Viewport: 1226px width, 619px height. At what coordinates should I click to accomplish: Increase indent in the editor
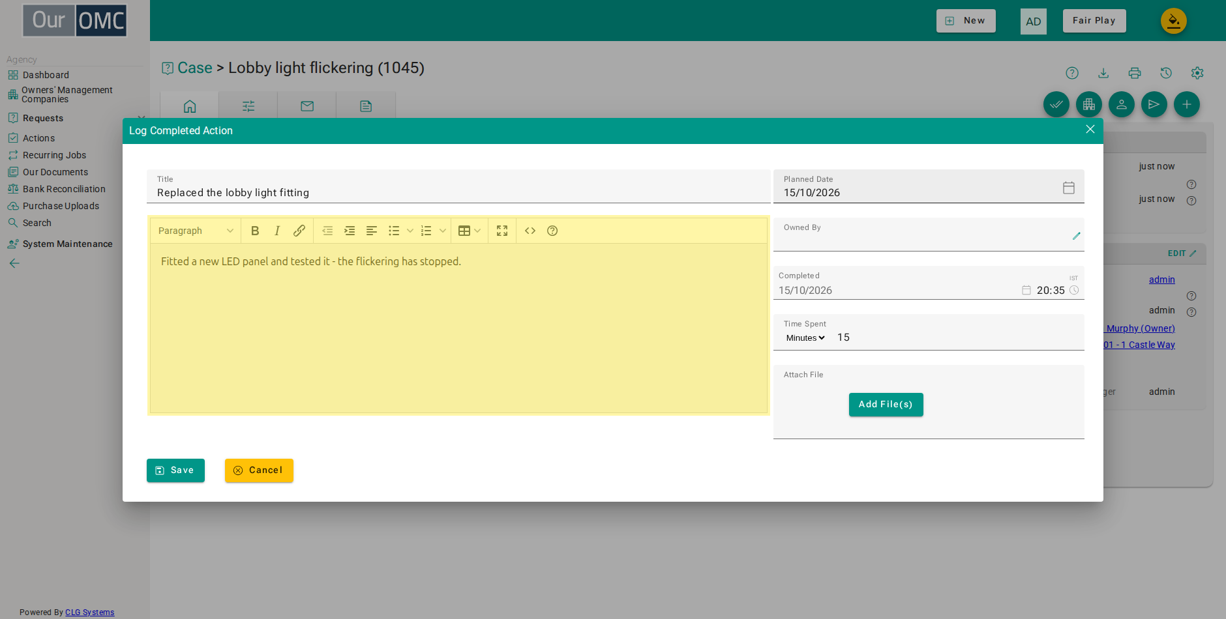coord(350,231)
